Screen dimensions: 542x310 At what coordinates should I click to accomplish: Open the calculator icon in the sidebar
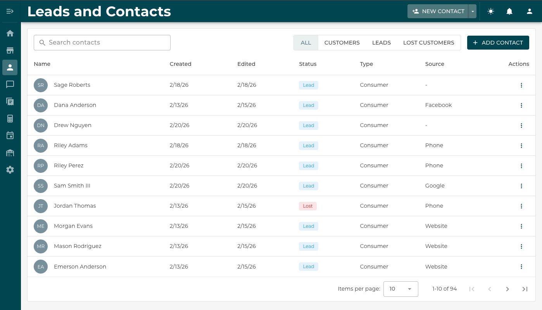[10, 118]
